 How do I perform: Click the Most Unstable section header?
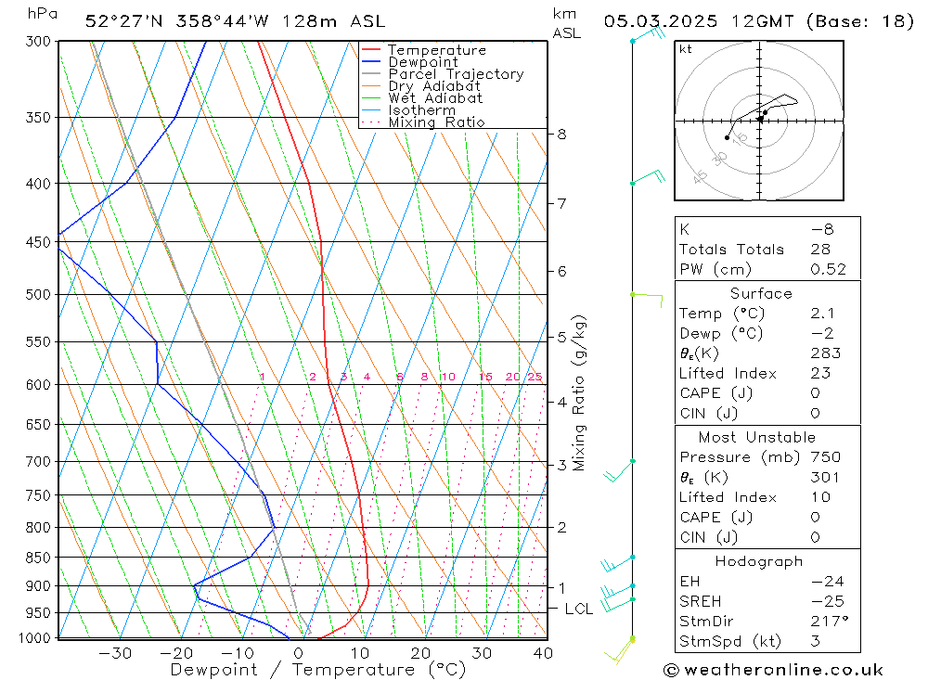pyautogui.click(x=757, y=437)
